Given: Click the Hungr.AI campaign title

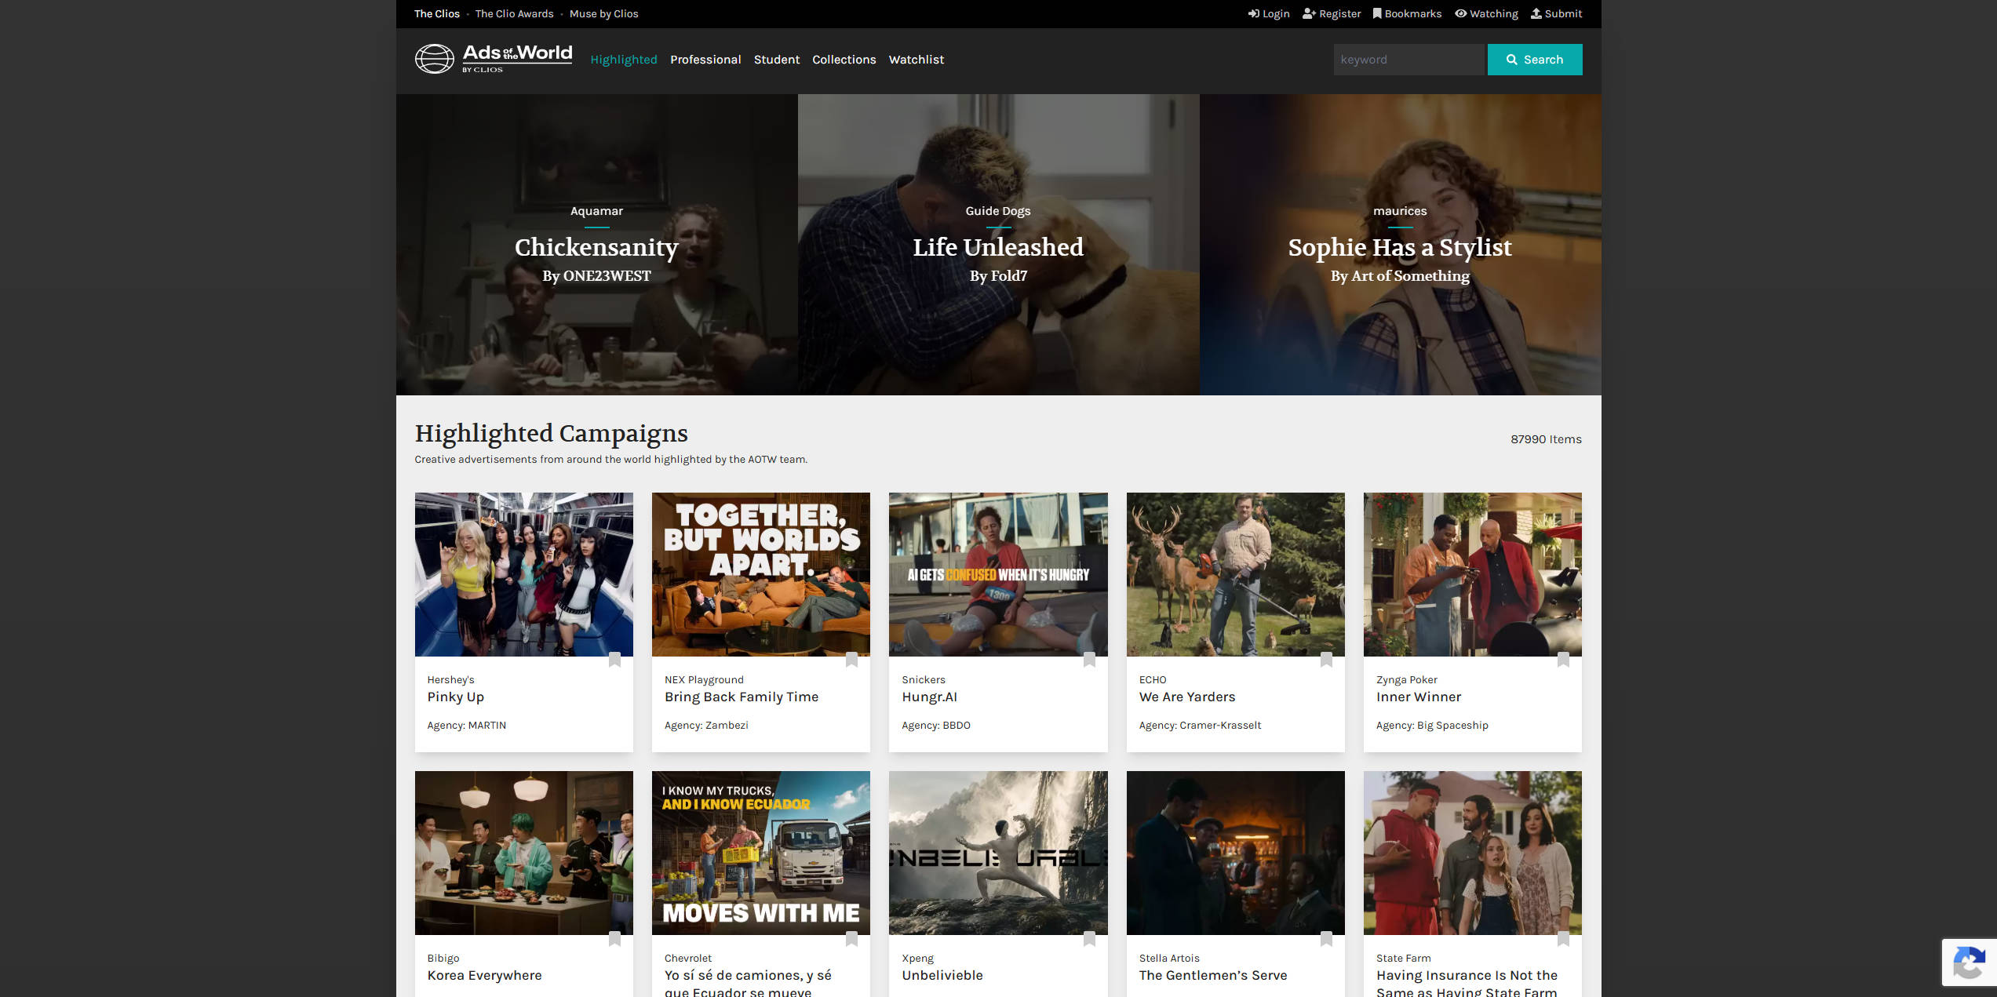Looking at the screenshot, I should [929, 697].
